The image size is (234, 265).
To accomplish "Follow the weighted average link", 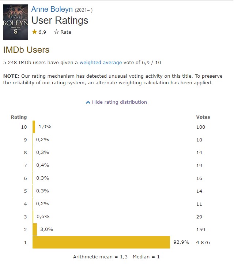I will coord(101,62).
